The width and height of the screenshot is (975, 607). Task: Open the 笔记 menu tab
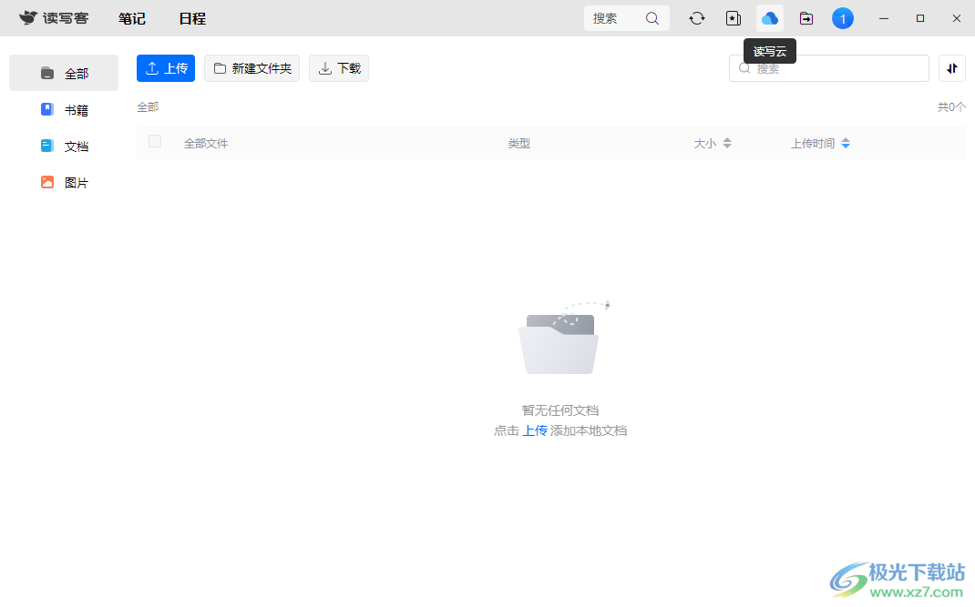132,18
